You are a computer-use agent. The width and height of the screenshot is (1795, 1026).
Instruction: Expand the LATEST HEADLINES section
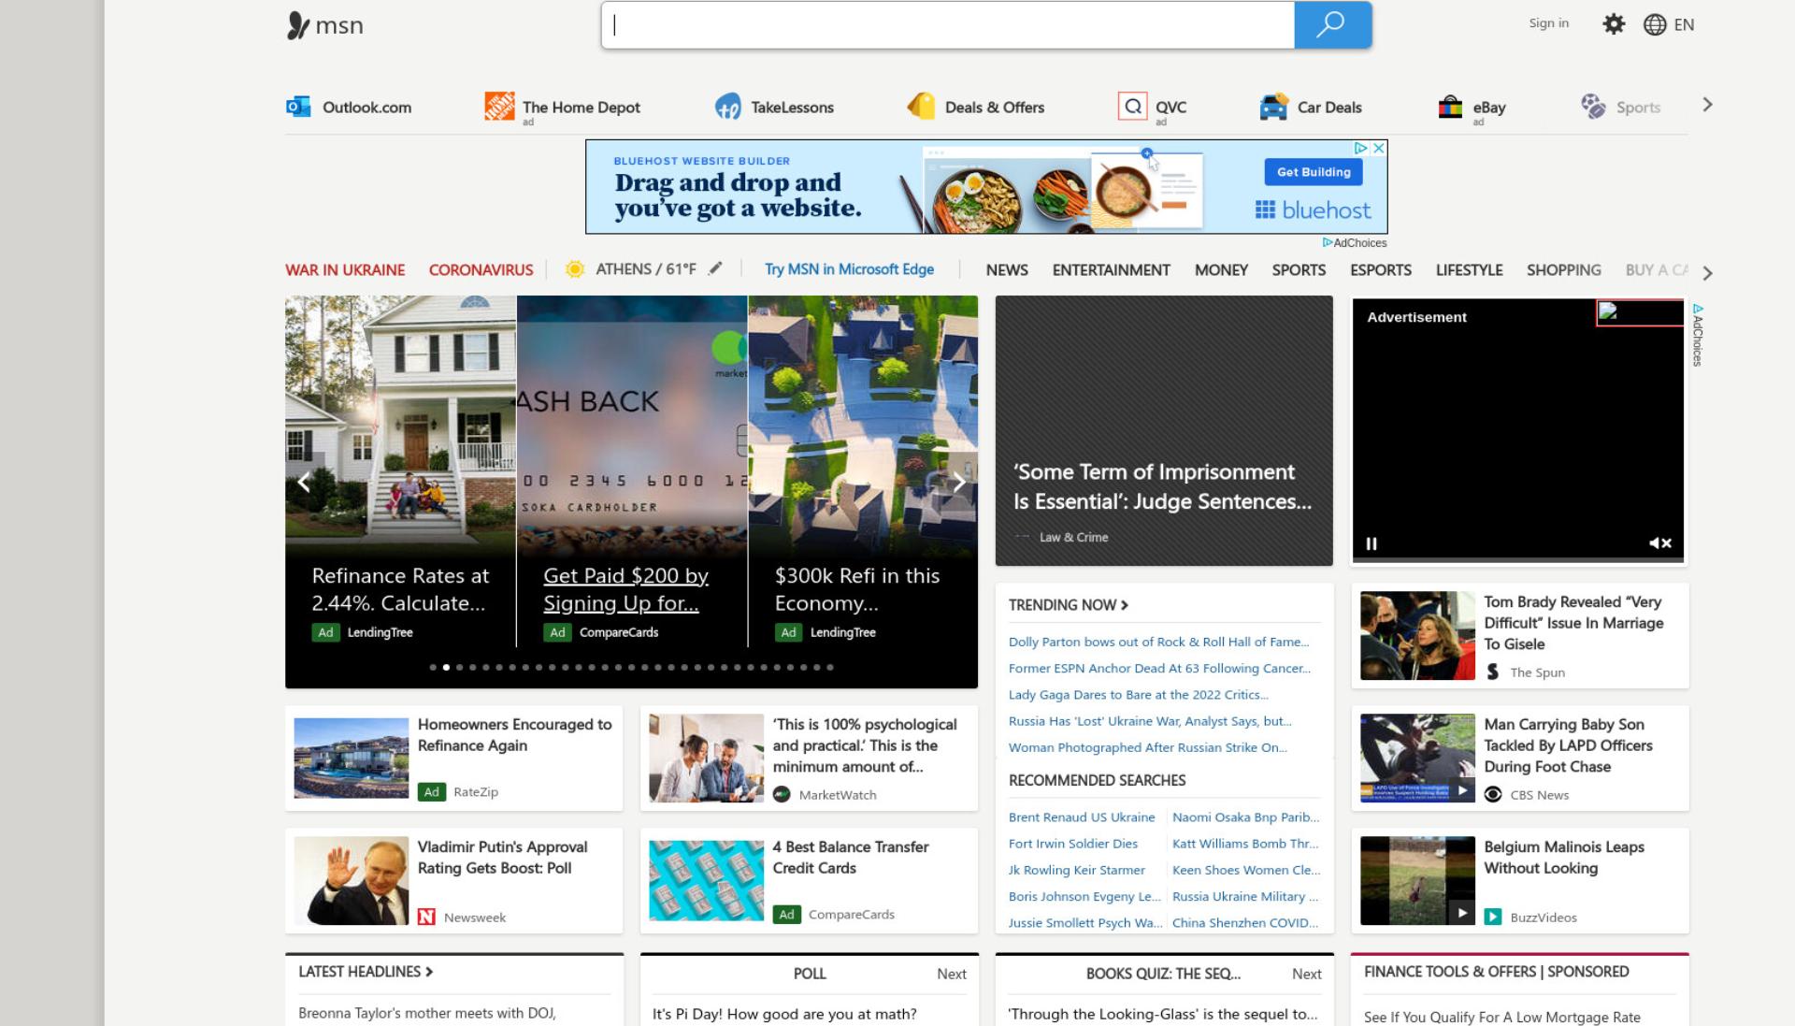coord(366,972)
